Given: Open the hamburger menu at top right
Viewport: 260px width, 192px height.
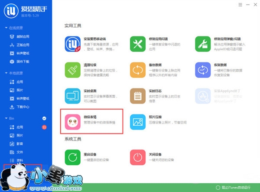Looking at the screenshot, I should [x=240, y=5].
